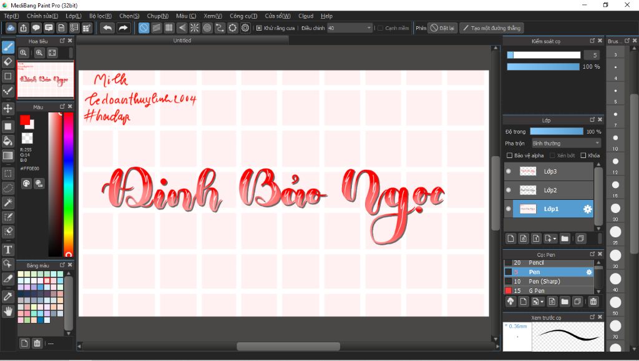Adjust the Độ trong layer opacity slider
The width and height of the screenshot is (639, 361).
point(557,131)
